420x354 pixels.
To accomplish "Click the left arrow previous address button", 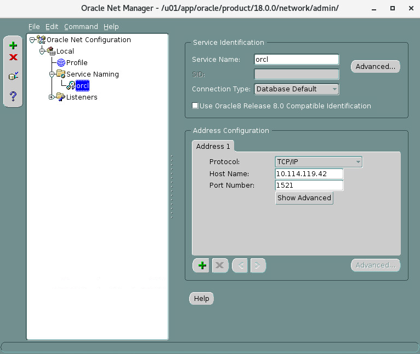I will coord(240,265).
